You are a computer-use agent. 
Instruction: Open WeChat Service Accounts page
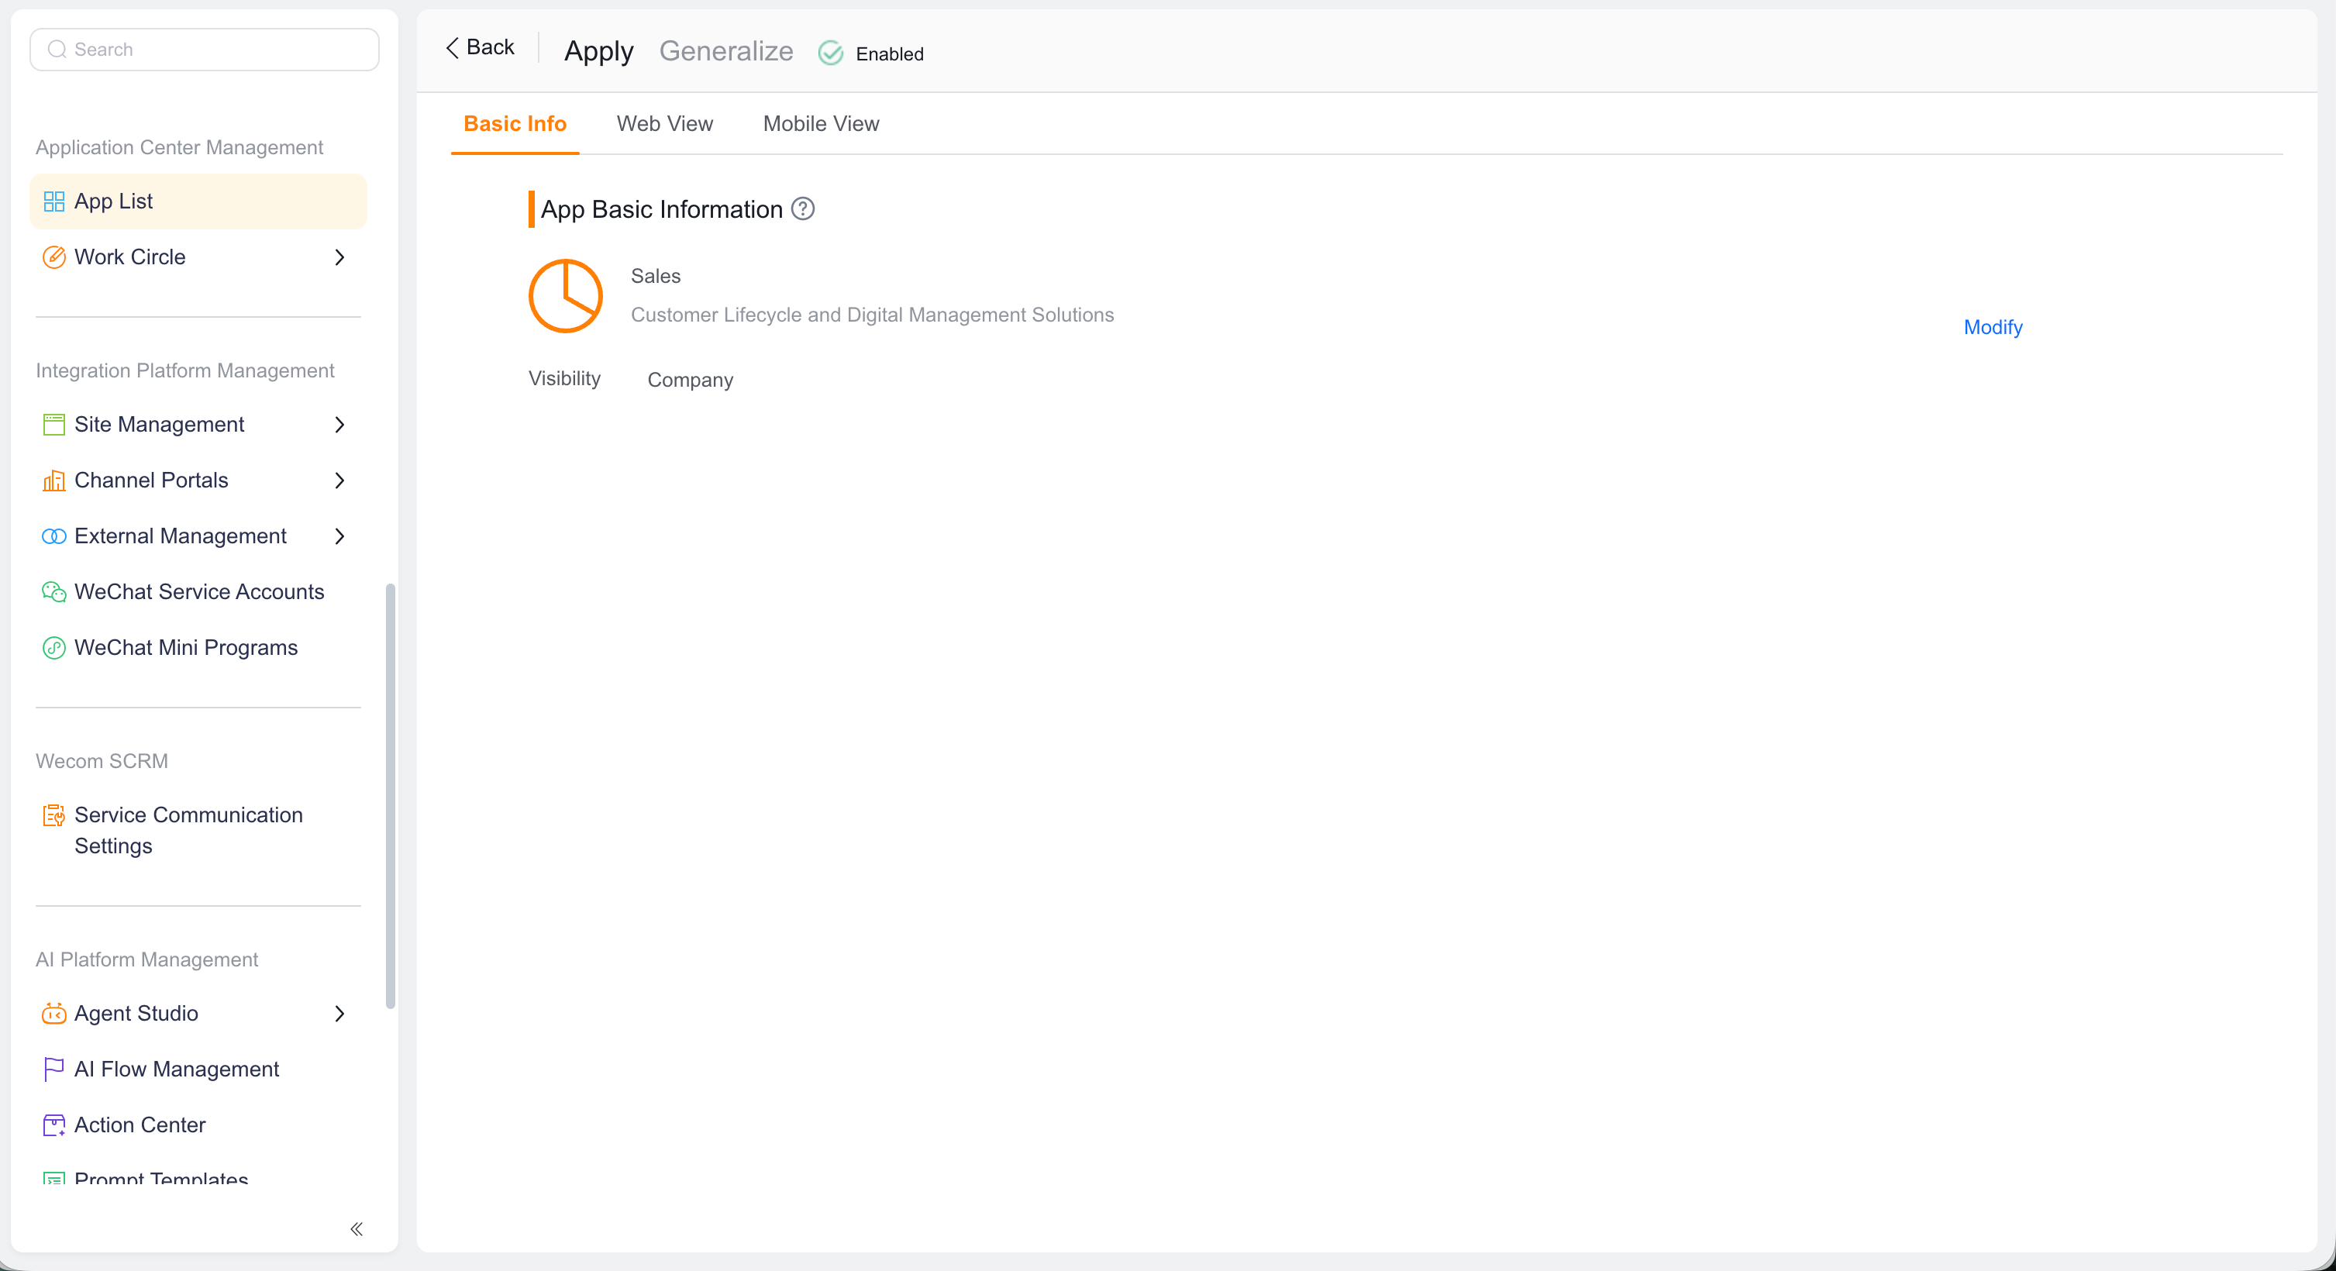pos(198,592)
